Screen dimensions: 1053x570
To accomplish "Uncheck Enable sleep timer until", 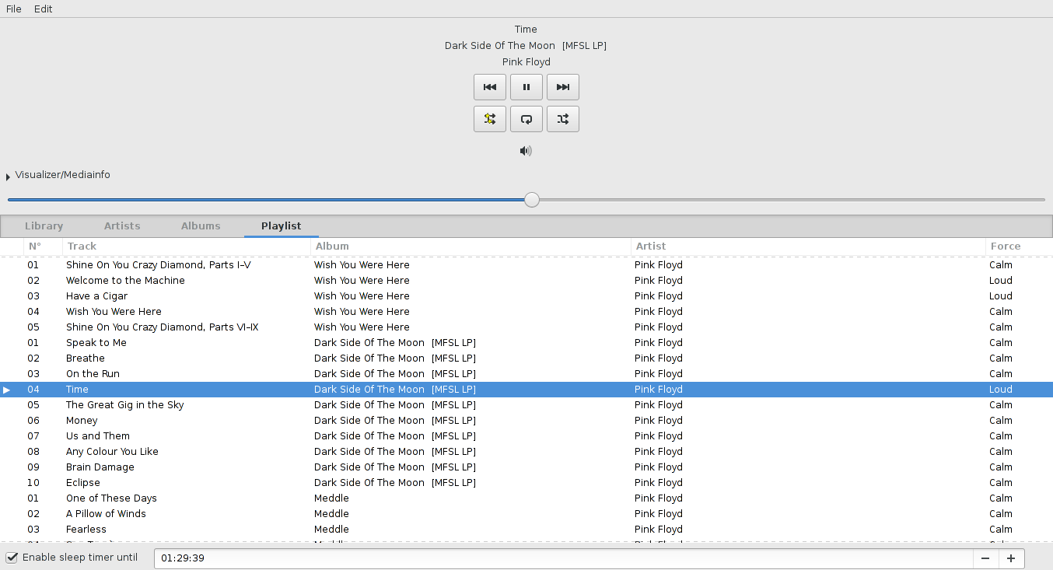I will tap(12, 558).
